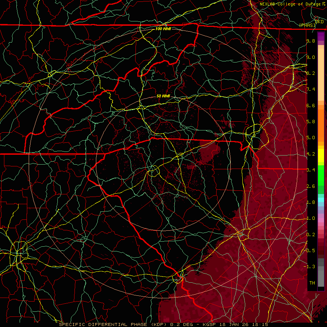Click the KGSP station identifier in caption
Screen dimensions: 327x327
[210, 324]
